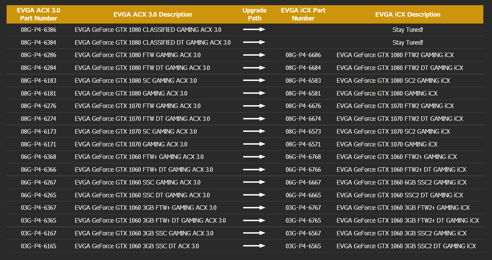The width and height of the screenshot is (492, 260).
Task: Select the GTX 1060 FTW+ DT GAMING ACX 3.0 description
Action: point(144,170)
